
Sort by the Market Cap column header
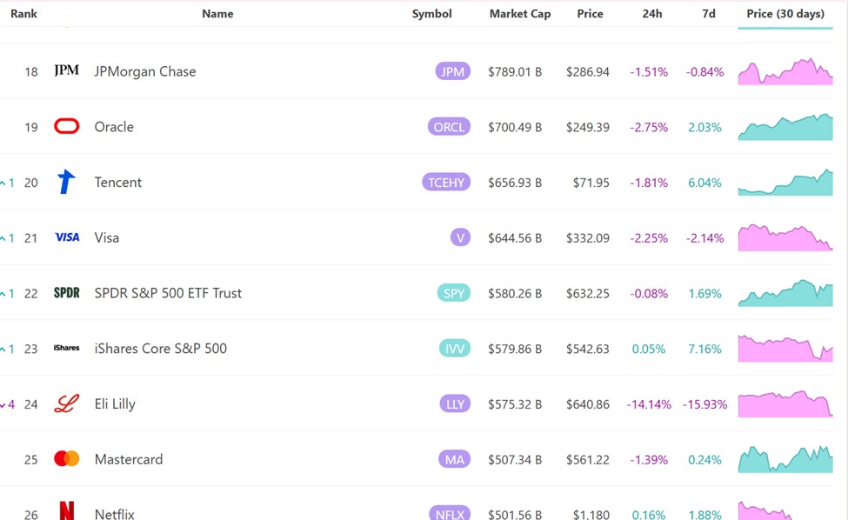[520, 14]
